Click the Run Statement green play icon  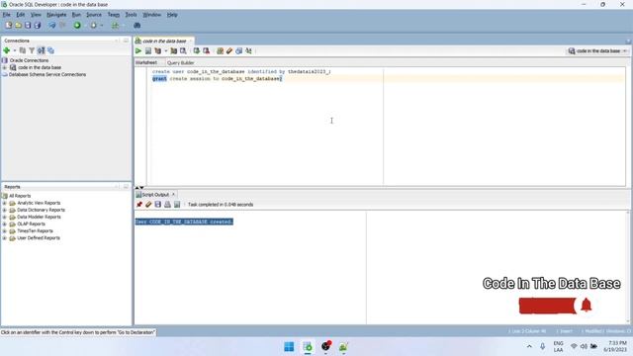click(138, 50)
